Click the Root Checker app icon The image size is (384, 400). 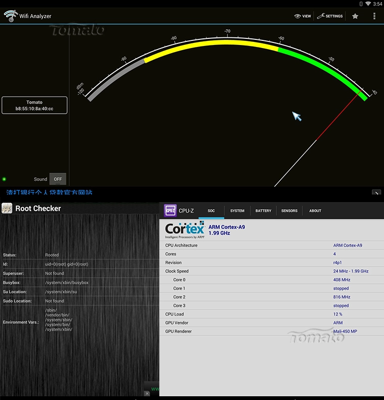[7, 209]
